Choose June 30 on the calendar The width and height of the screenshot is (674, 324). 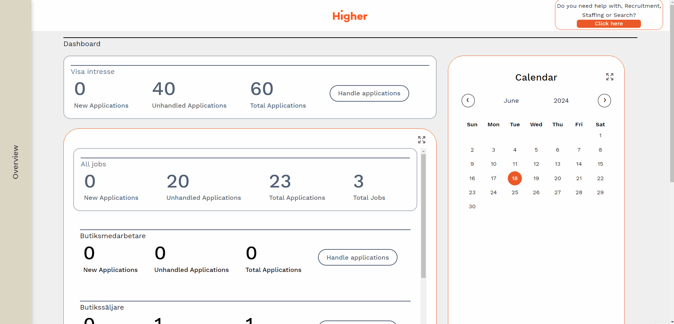[472, 207]
